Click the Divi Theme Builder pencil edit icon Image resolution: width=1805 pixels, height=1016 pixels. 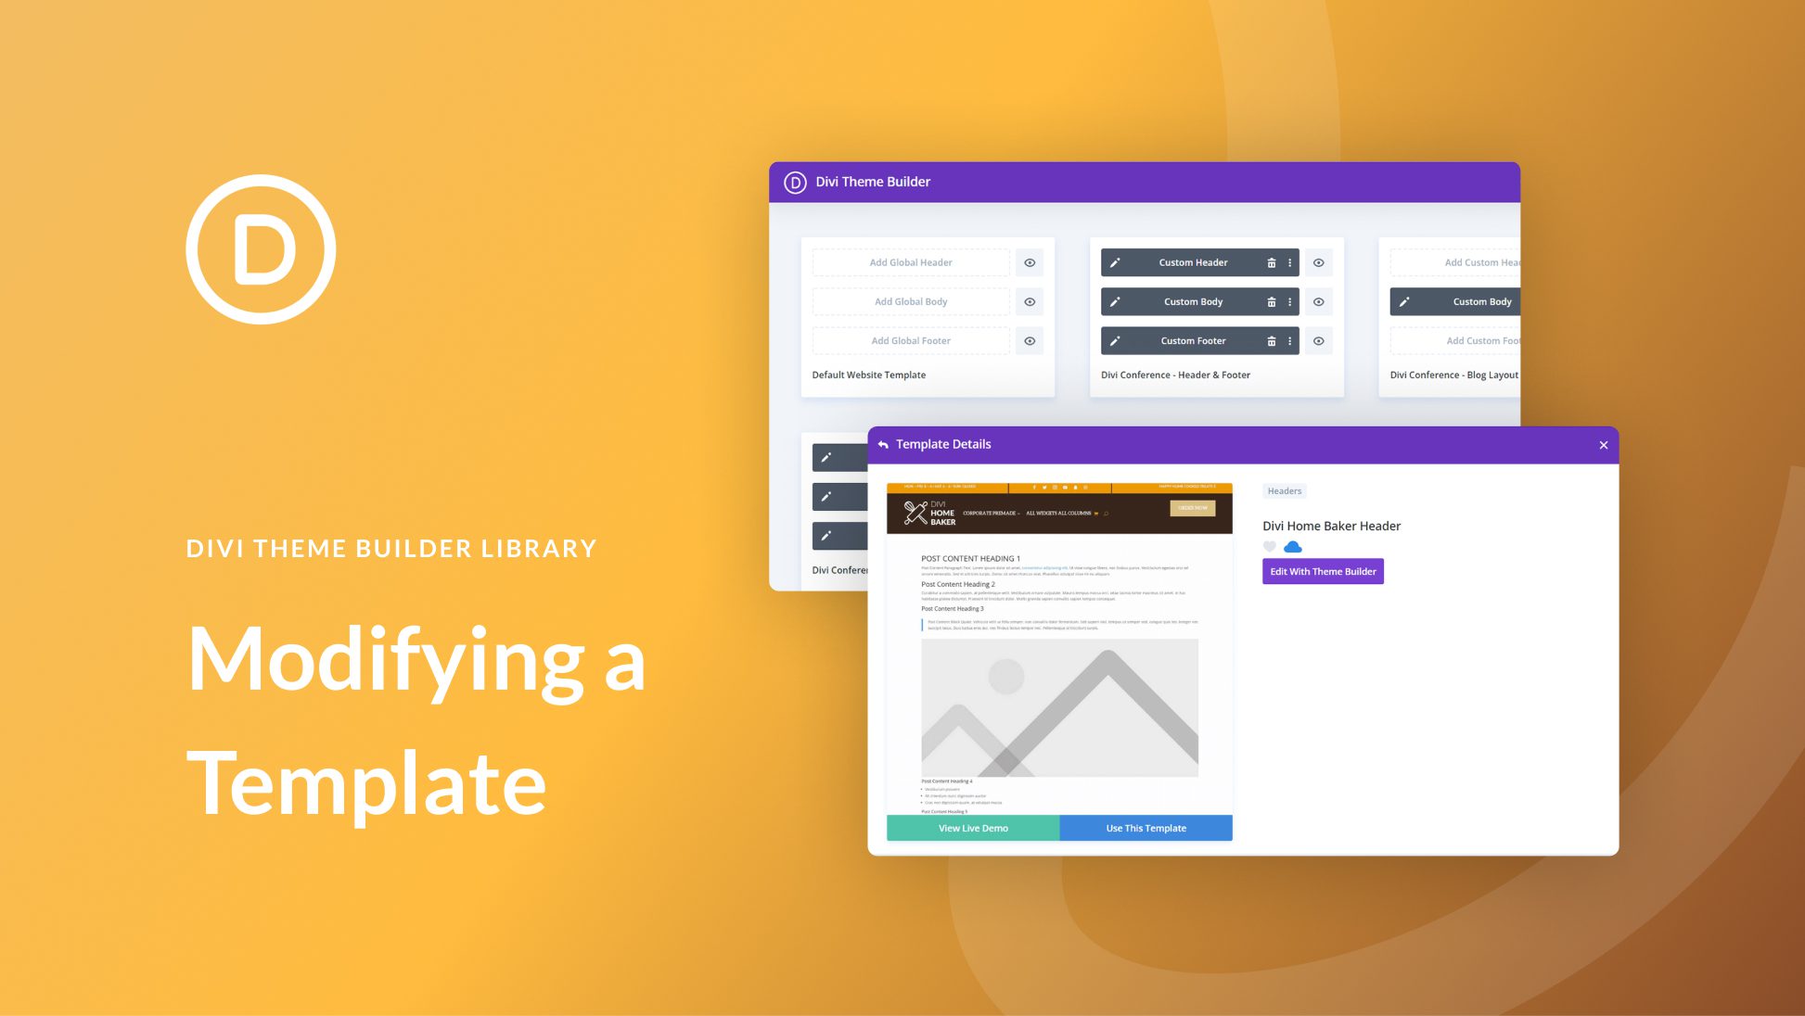[1115, 261]
